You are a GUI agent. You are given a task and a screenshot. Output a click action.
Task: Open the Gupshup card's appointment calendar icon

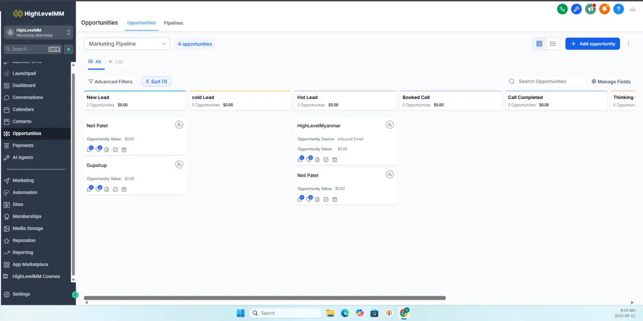(x=124, y=189)
